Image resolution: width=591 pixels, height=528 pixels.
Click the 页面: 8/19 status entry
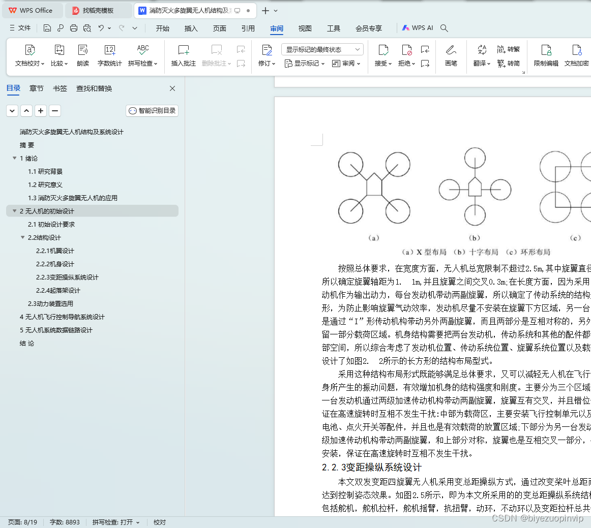(x=22, y=522)
